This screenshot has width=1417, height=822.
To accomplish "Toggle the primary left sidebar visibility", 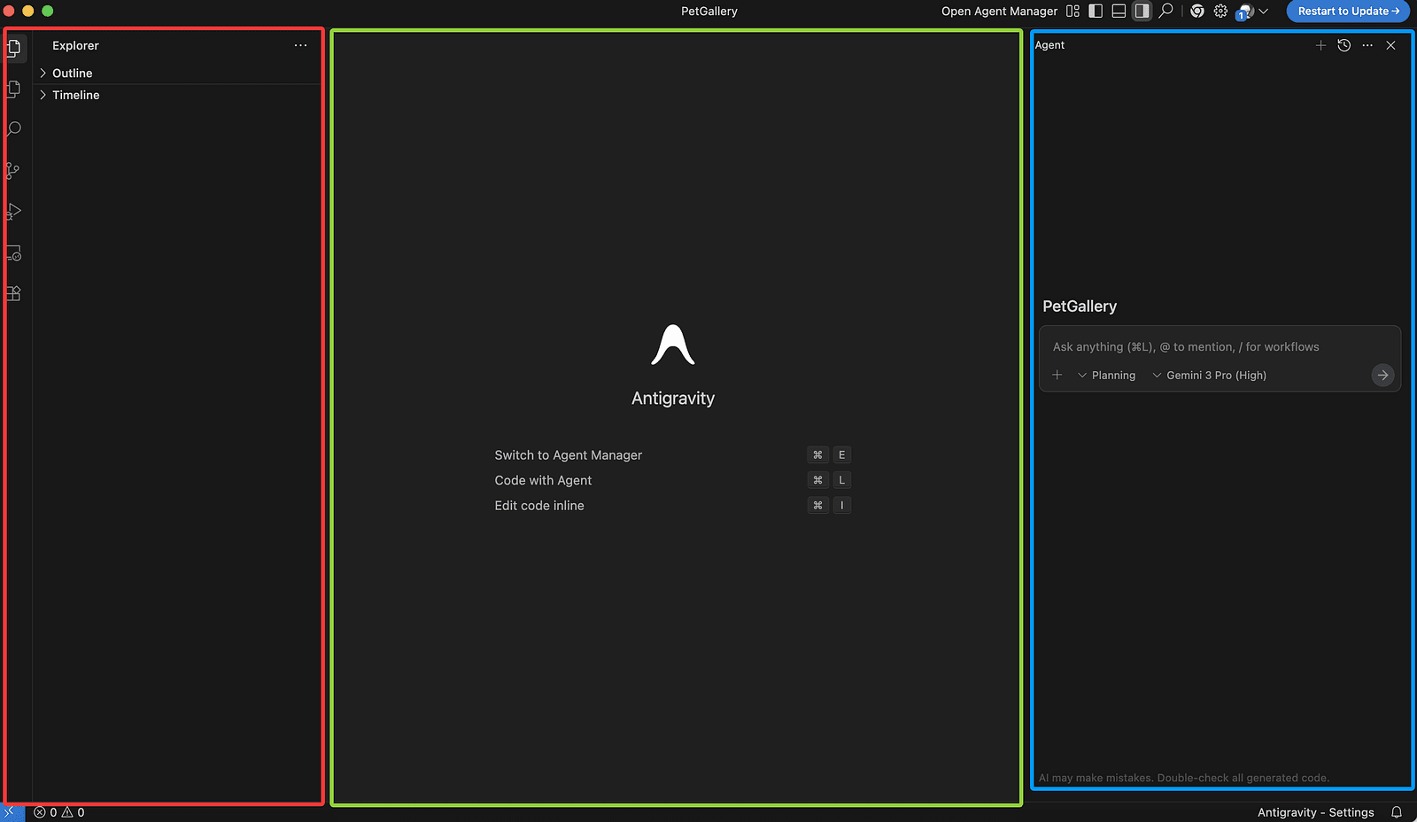I will tap(1096, 12).
